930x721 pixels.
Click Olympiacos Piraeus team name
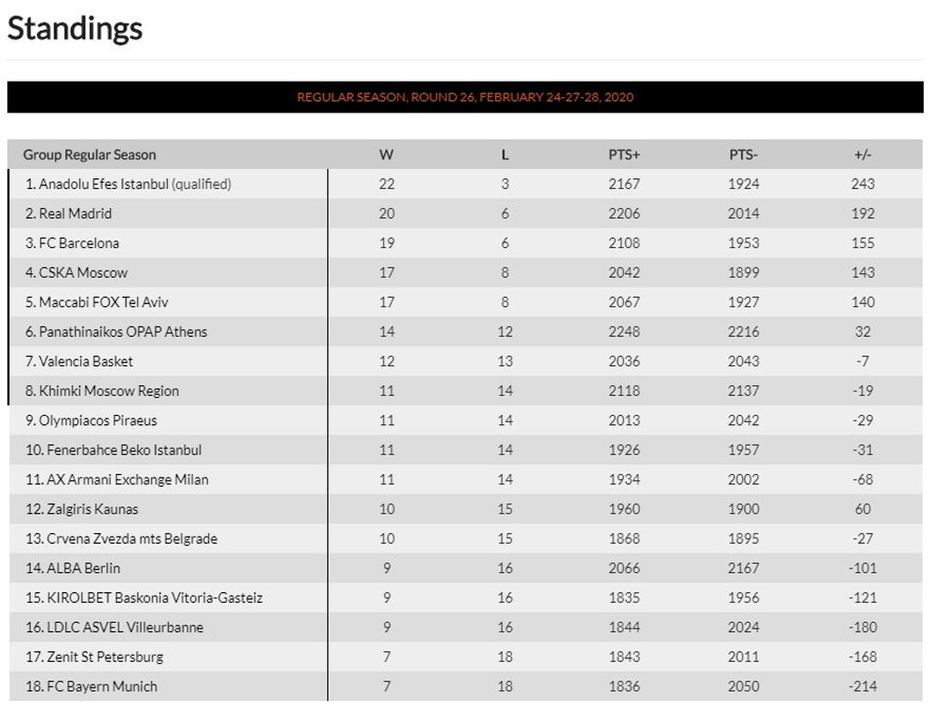click(x=98, y=420)
